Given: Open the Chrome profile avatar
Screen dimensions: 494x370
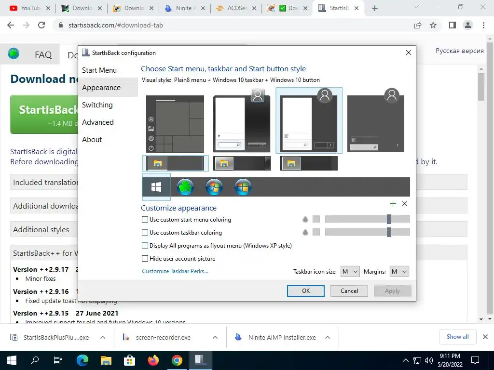Looking at the screenshot, I should [468, 25].
